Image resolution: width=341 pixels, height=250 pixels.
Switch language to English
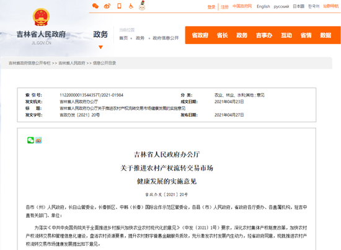(x=263, y=7)
